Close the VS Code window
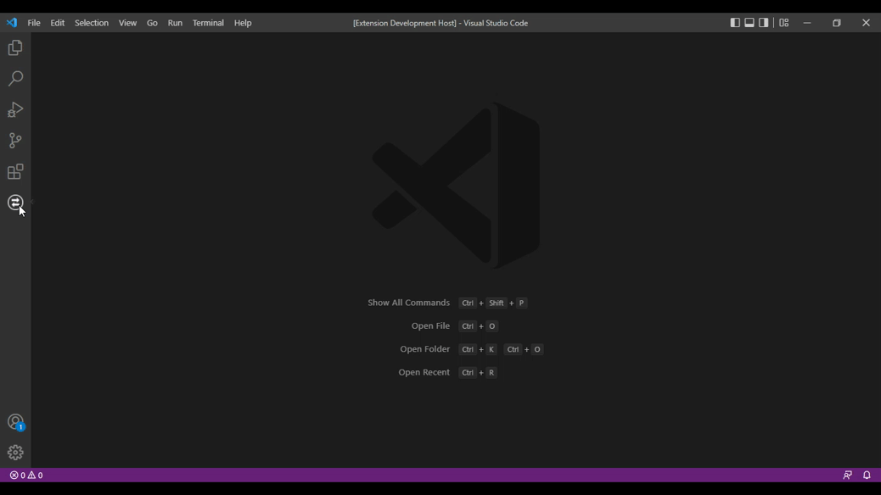The height and width of the screenshot is (495, 881). [866, 23]
